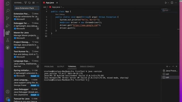Click src in the breadcrumb

pos(45,7)
